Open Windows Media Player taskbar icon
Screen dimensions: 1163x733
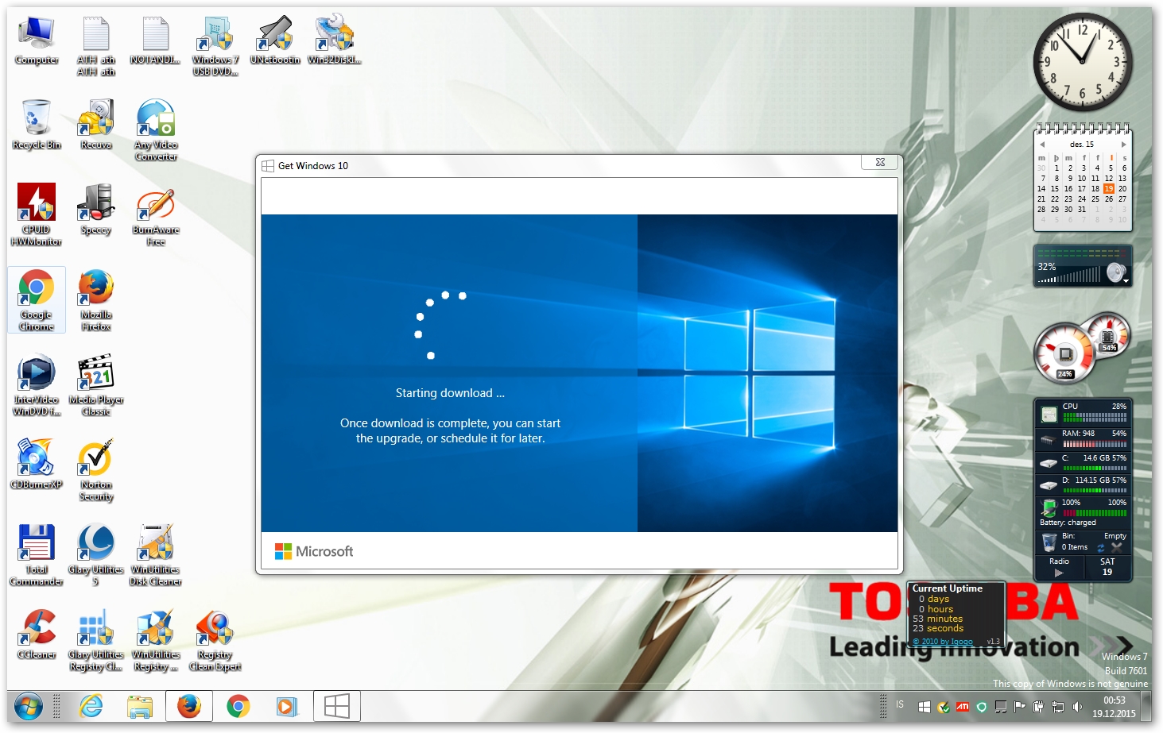(287, 706)
